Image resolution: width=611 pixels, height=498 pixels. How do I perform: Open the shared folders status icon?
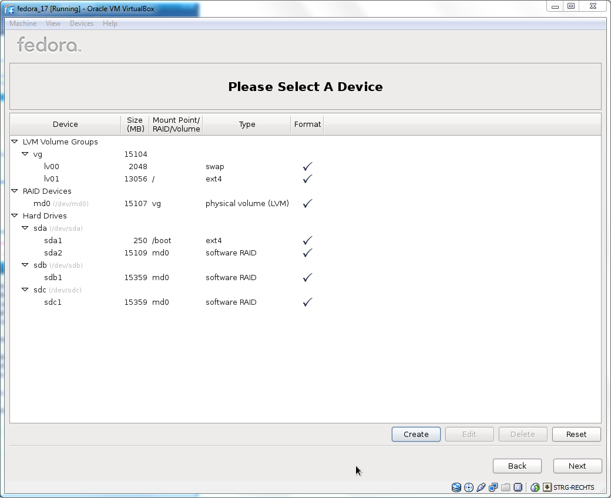click(506, 487)
